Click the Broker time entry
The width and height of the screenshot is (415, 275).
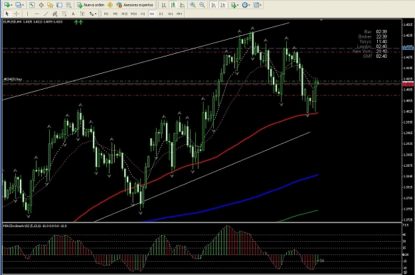[x=373, y=37]
